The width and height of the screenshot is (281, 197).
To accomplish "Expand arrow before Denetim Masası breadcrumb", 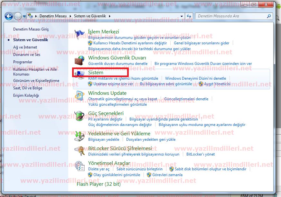I will (36, 16).
